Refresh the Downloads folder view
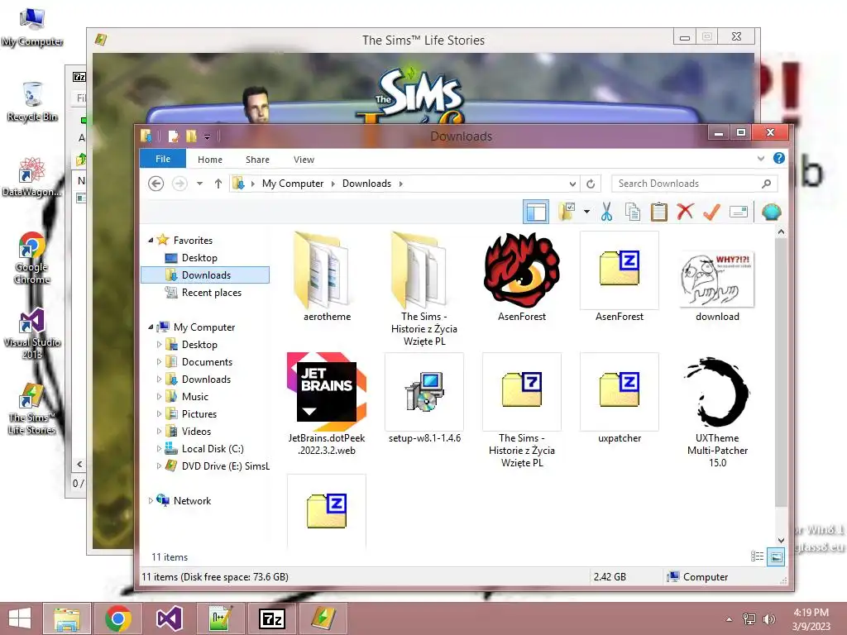The image size is (847, 635). [x=591, y=184]
